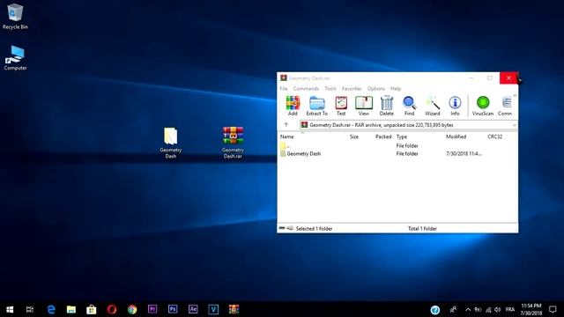
Task: Launch Google Chrome from taskbar
Action: (x=132, y=309)
